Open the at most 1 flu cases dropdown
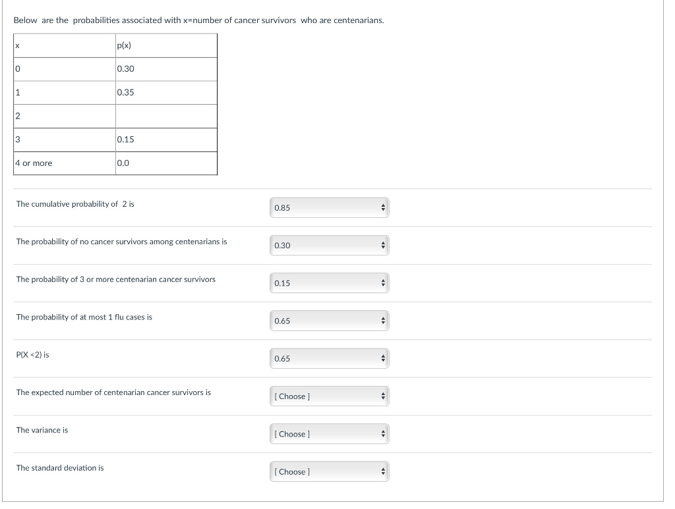 pos(330,321)
